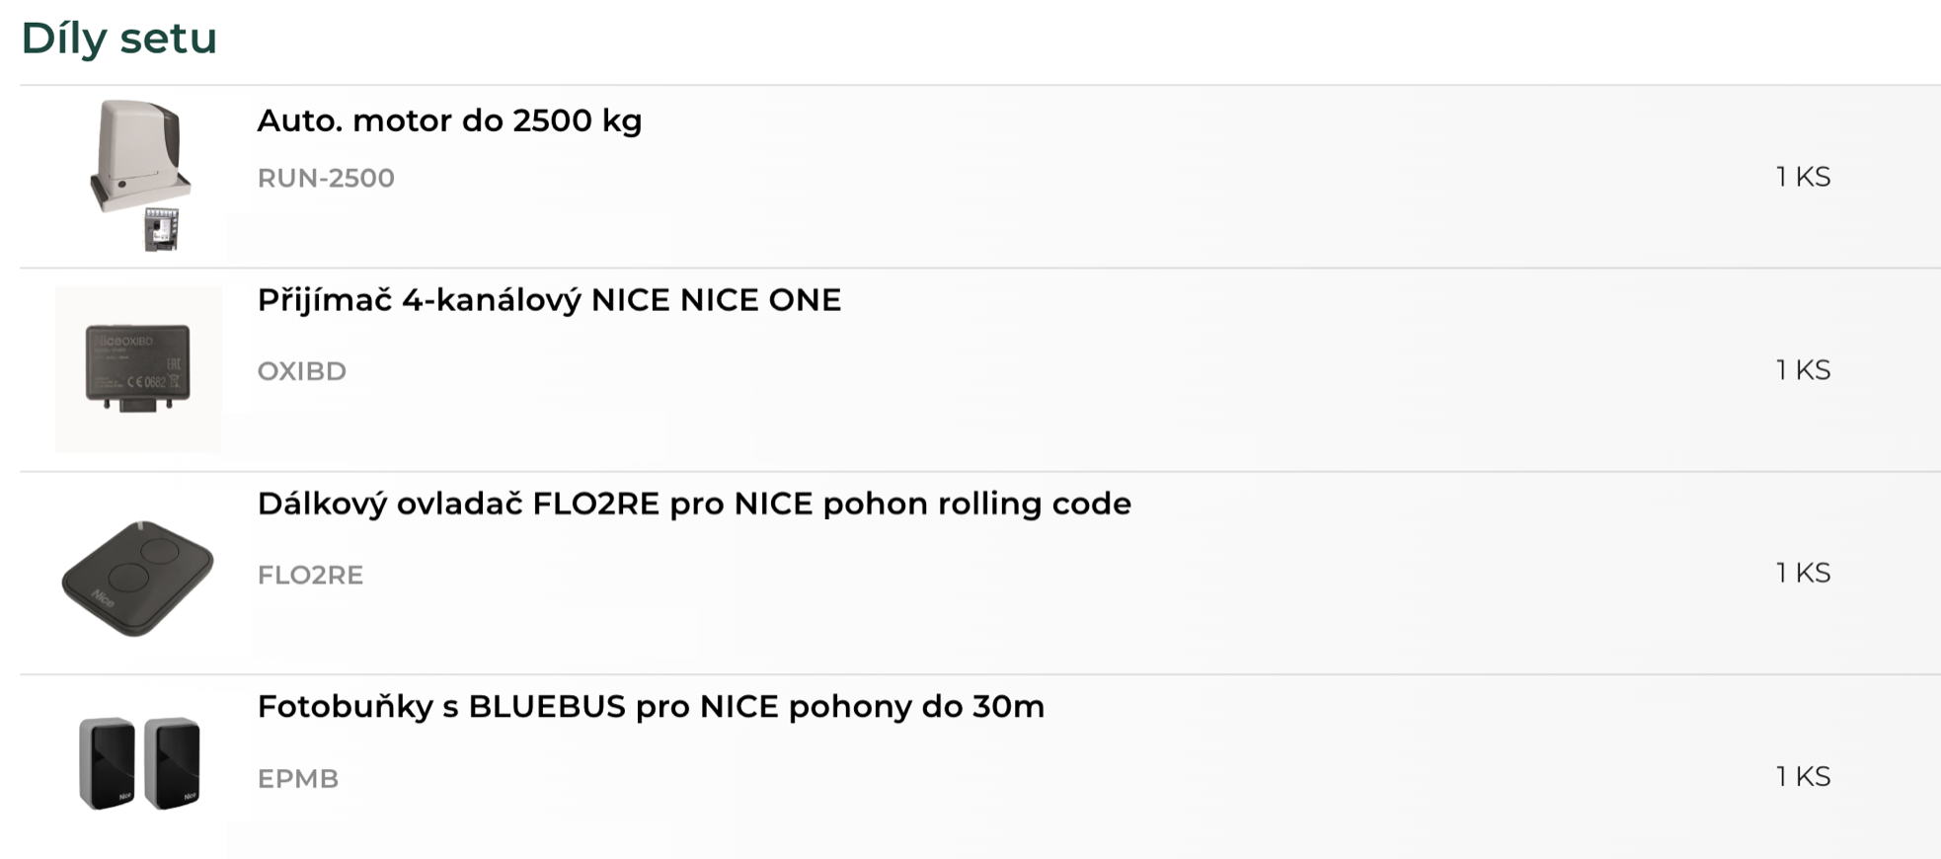This screenshot has height=859, width=1941.
Task: Click the '1 KS' quantity for motor
Action: click(1803, 177)
